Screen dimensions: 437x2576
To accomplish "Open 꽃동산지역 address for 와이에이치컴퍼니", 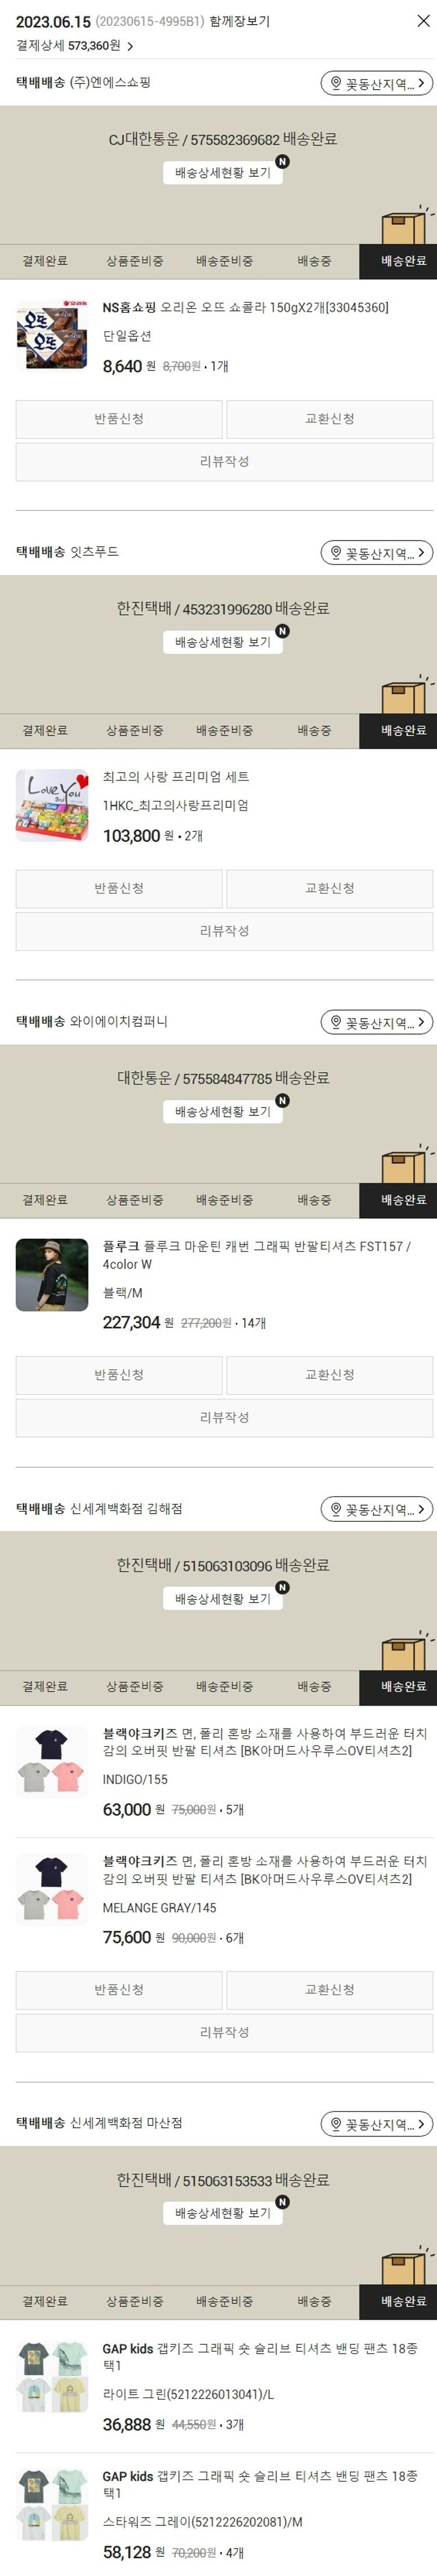I will [x=376, y=1022].
